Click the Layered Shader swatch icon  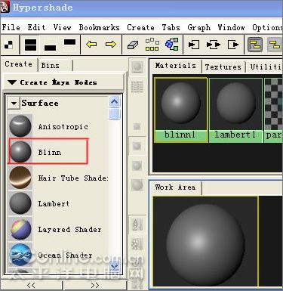(20, 229)
